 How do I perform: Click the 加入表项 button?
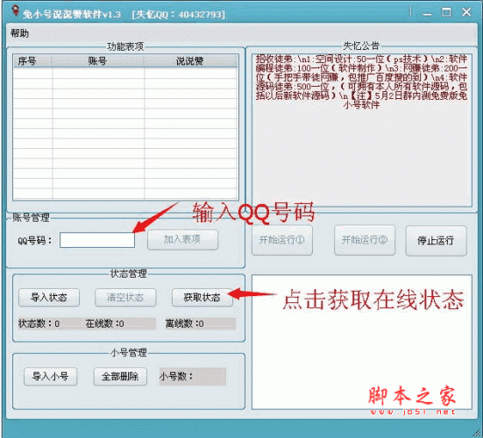coord(182,239)
